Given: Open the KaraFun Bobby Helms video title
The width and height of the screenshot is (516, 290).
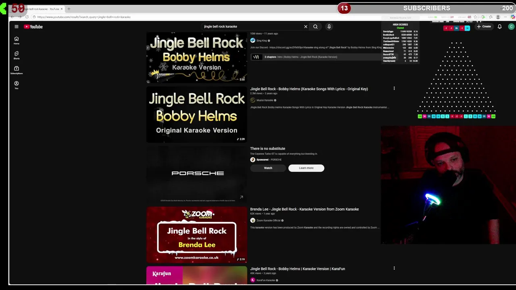Looking at the screenshot, I should pyautogui.click(x=298, y=269).
